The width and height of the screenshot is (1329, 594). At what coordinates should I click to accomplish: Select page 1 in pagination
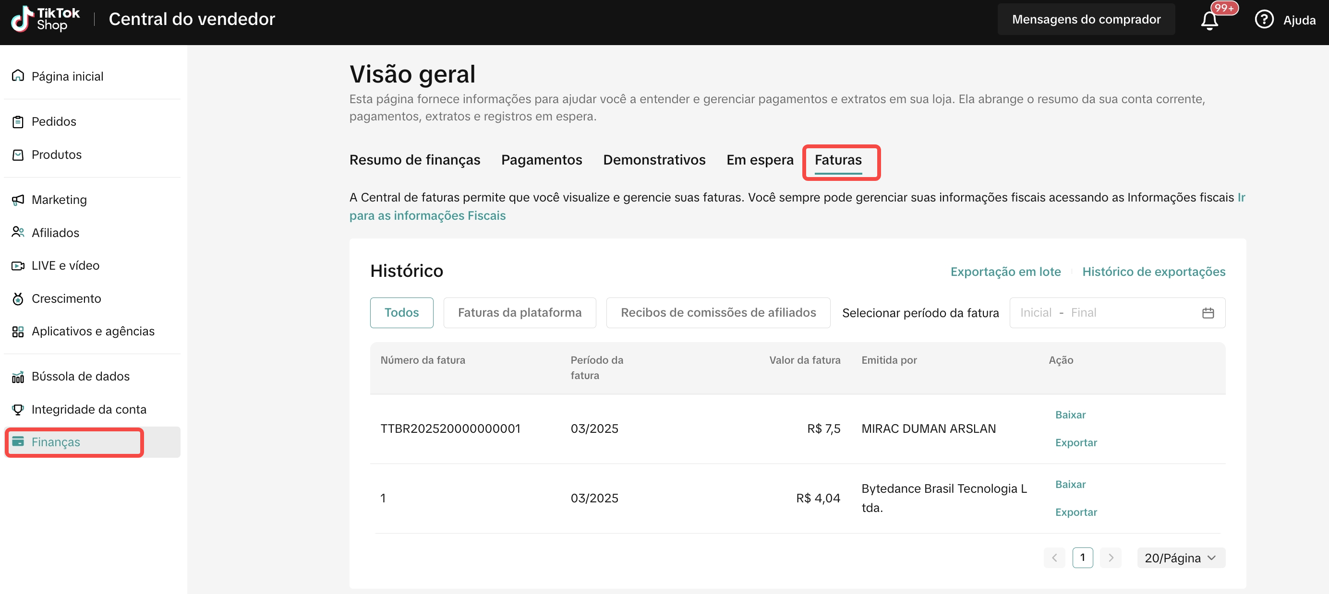click(x=1082, y=558)
